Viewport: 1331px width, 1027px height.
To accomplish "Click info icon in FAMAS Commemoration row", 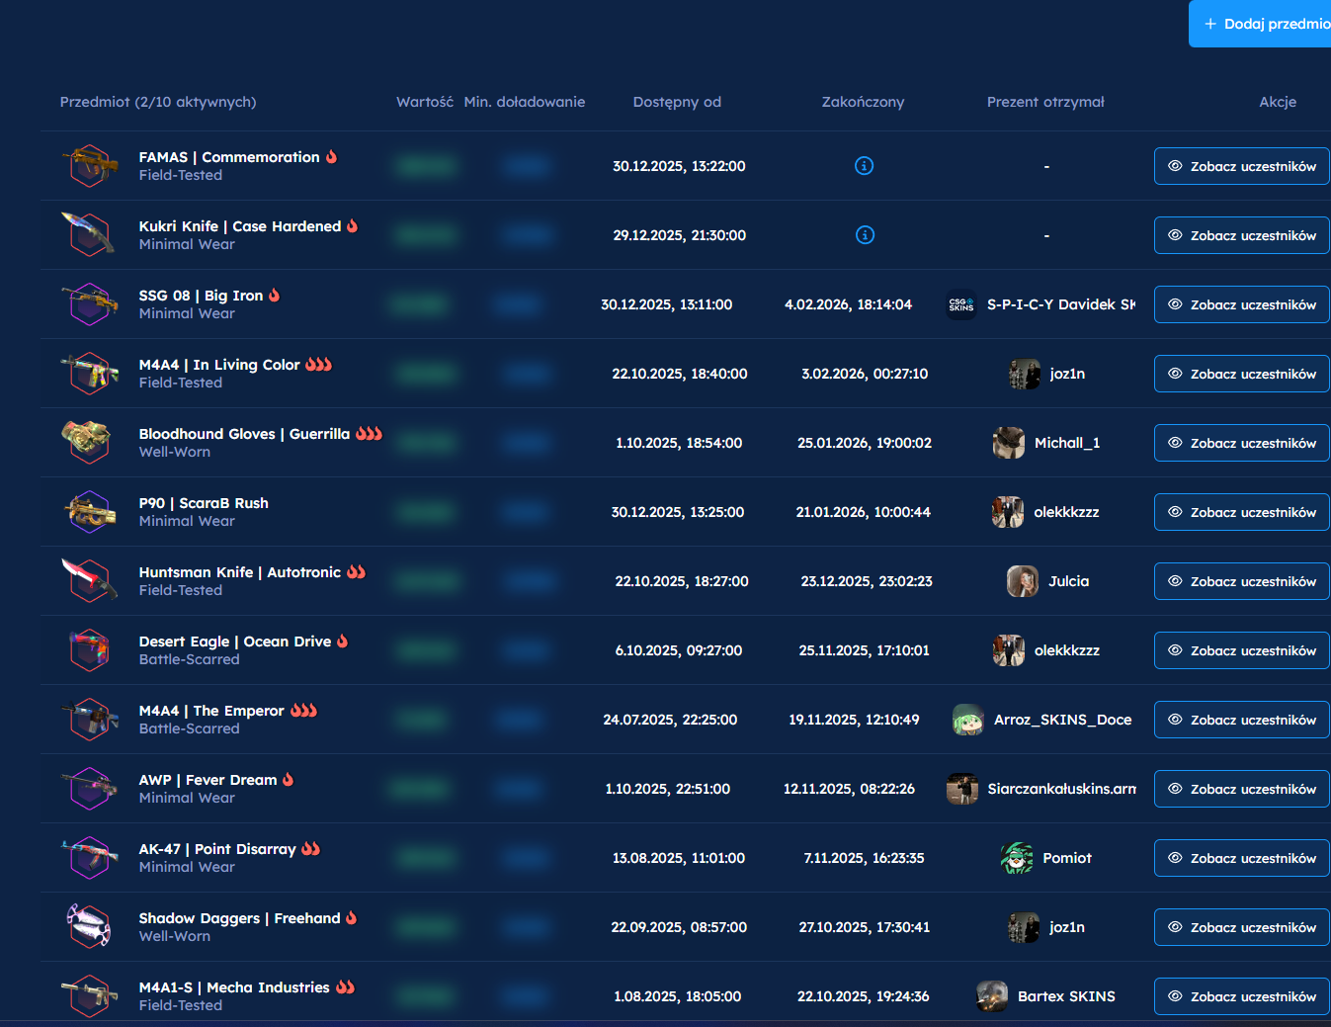I will click(x=864, y=166).
